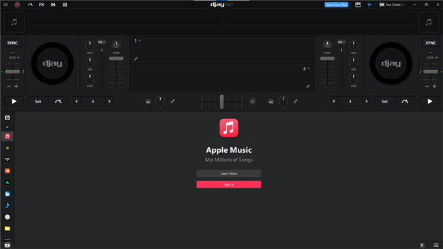Open the hamburger main menu
443x249 pixels.
coord(5,5)
